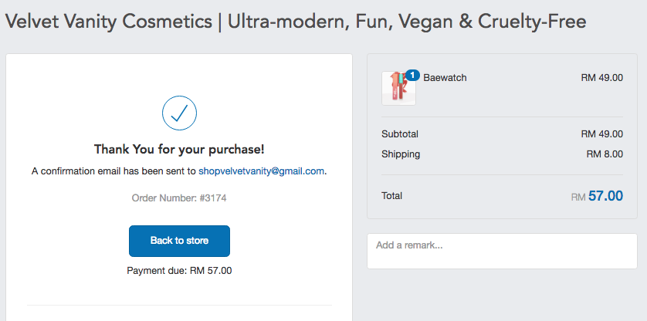Click the blue checkmark confirmation icon

(x=179, y=113)
